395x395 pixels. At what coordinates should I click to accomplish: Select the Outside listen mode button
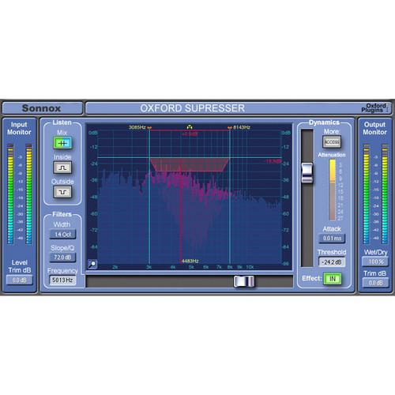(x=62, y=192)
